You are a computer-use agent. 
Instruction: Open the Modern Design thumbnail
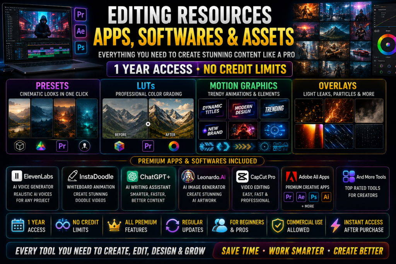[x=243, y=109]
